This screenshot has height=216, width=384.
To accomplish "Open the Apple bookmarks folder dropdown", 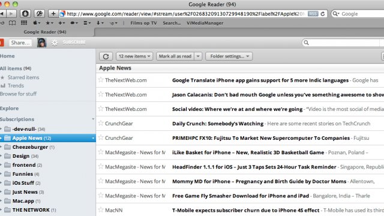I will click(37, 23).
